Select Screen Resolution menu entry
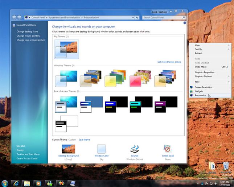 click(x=210, y=87)
